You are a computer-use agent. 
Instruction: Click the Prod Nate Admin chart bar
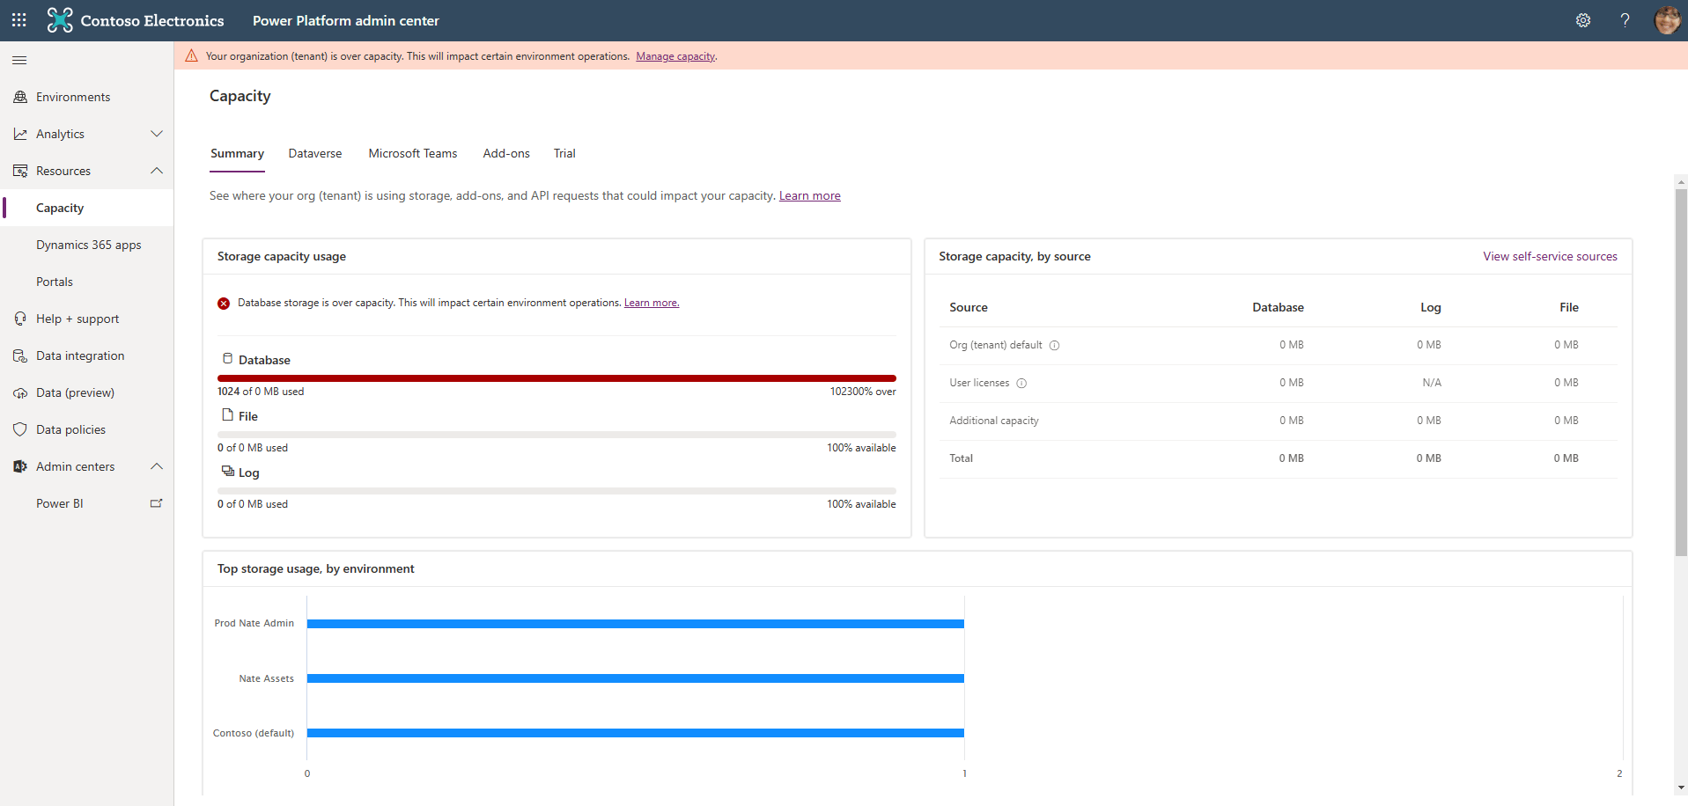(636, 623)
